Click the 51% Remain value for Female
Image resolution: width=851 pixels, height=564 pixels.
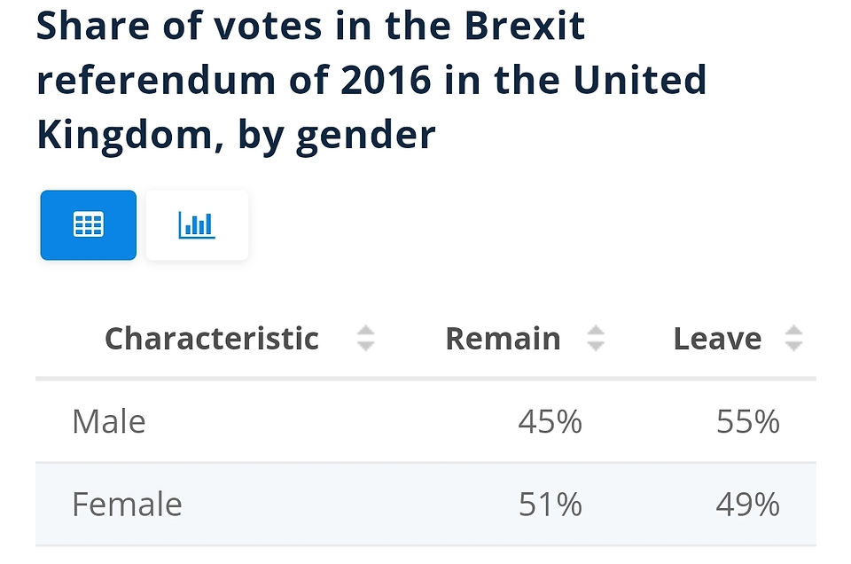coord(550,505)
